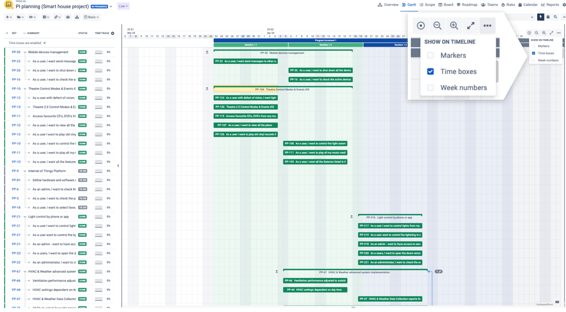Collapse the Internet of Things Platform row
Image resolution: width=566 pixels, height=312 pixels.
coord(25,171)
